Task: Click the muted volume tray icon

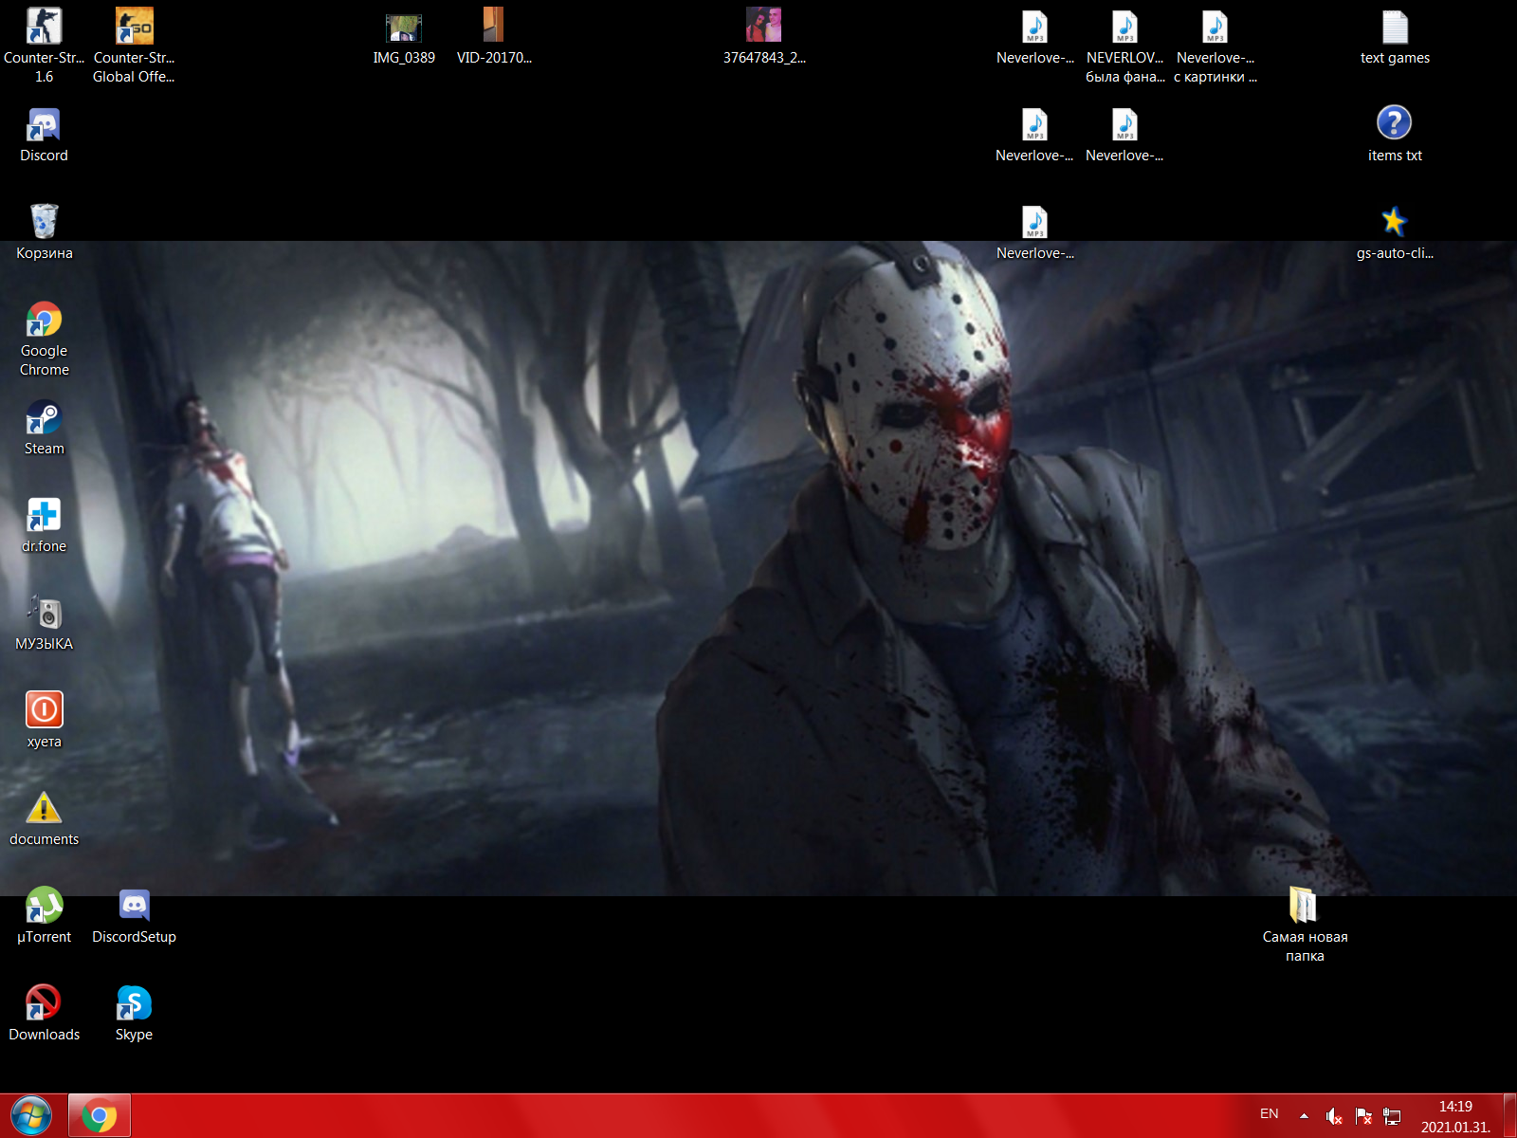Action: click(1333, 1116)
